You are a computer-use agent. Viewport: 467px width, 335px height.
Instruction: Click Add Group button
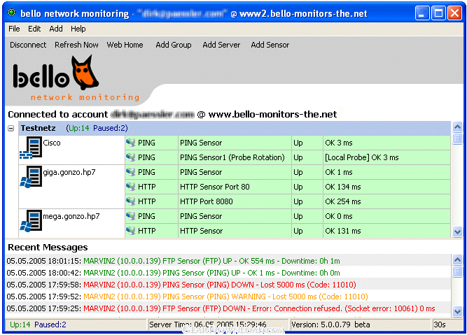[174, 45]
